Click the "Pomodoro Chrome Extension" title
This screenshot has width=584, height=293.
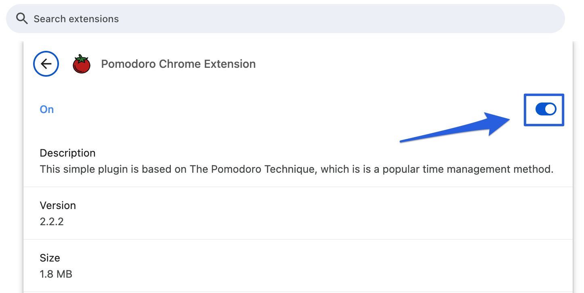(178, 64)
